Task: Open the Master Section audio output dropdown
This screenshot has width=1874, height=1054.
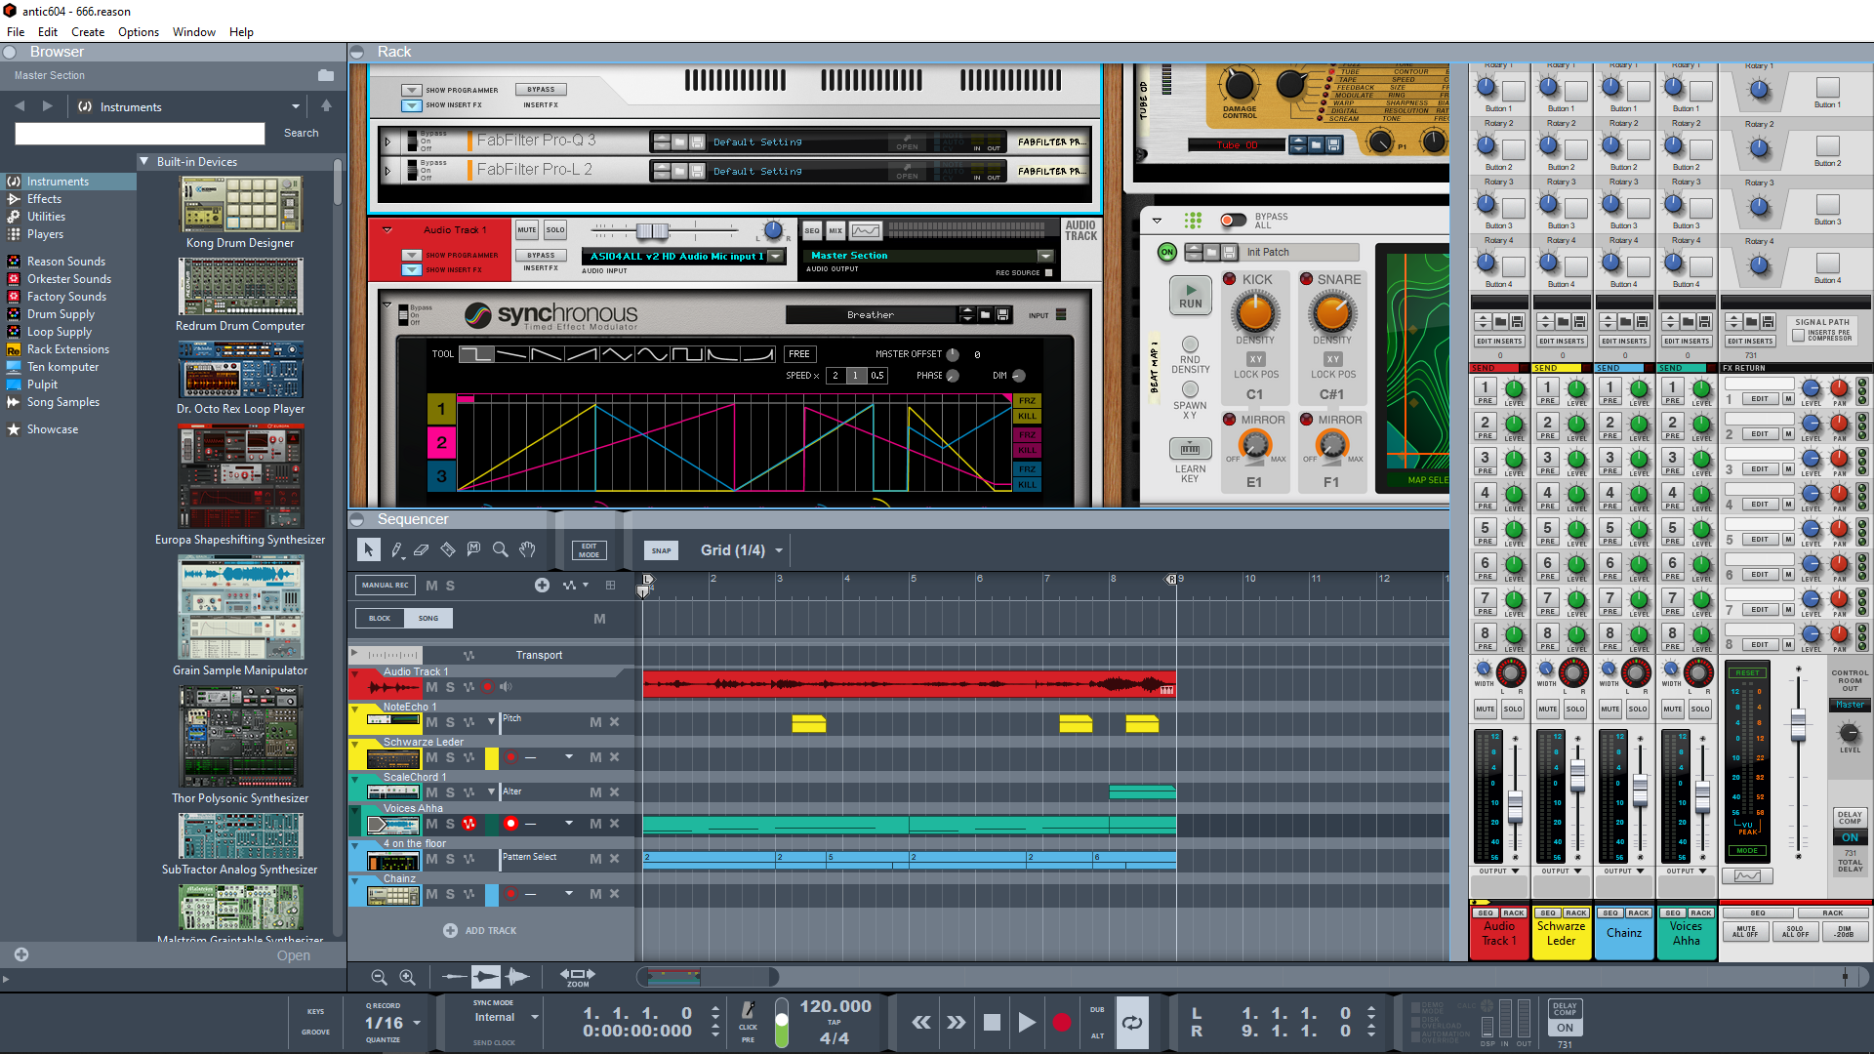Action: click(x=1045, y=256)
